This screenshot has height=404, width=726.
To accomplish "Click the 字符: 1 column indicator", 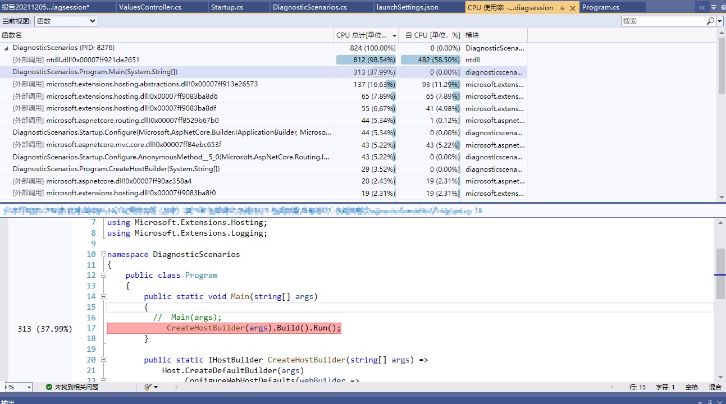I will [x=665, y=387].
